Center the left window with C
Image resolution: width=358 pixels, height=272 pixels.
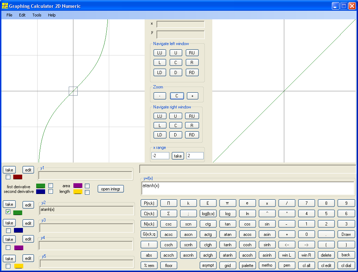tap(175, 63)
